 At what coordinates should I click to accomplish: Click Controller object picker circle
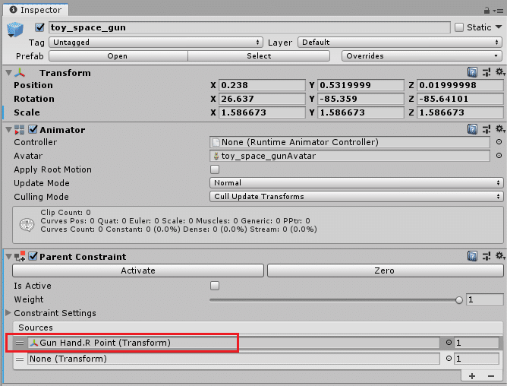pos(499,142)
